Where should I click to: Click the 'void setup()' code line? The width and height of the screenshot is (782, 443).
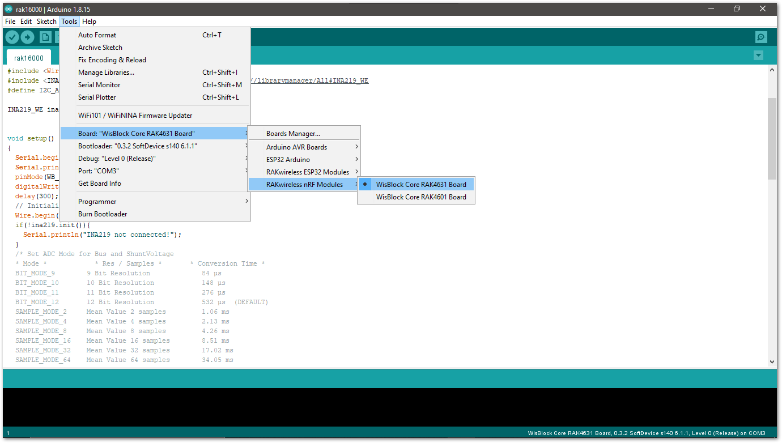point(31,138)
